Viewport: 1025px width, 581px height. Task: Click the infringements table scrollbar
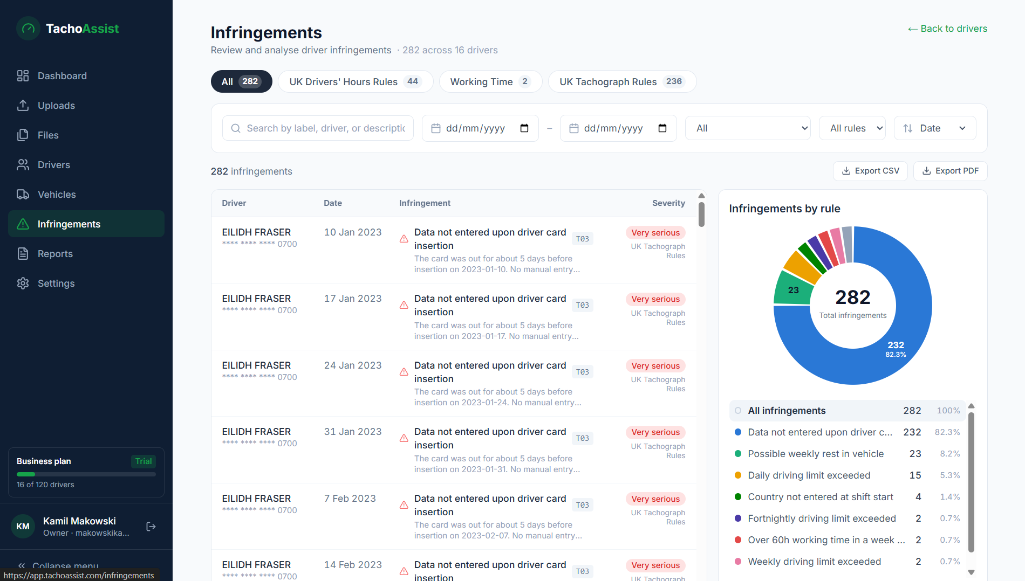[701, 215]
